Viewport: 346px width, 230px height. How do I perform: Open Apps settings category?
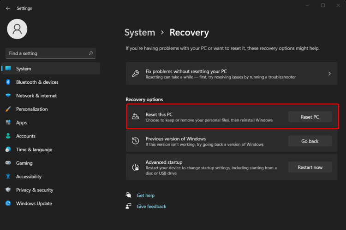coord(21,123)
